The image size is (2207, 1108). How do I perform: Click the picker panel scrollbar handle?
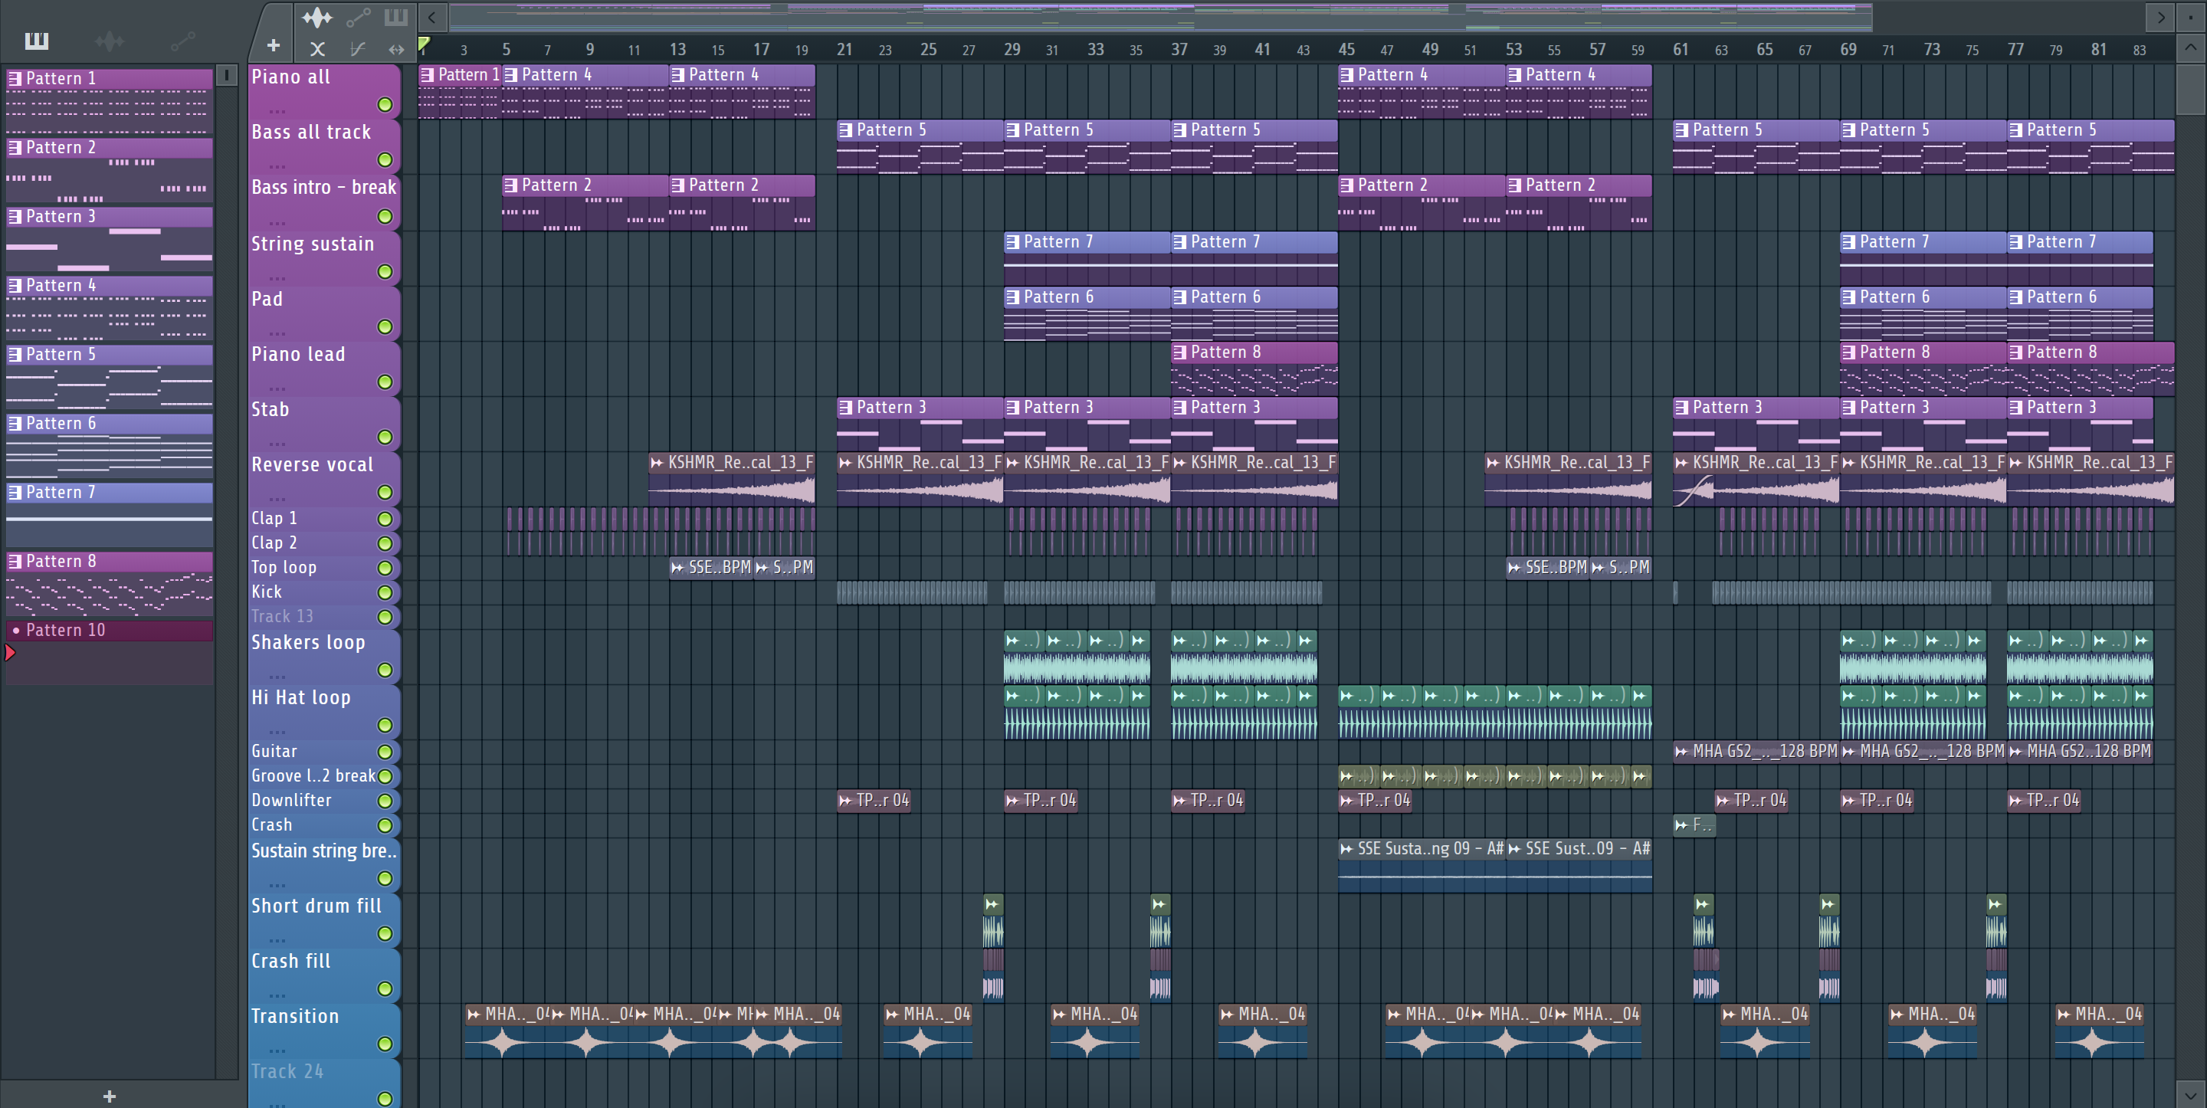(x=226, y=75)
